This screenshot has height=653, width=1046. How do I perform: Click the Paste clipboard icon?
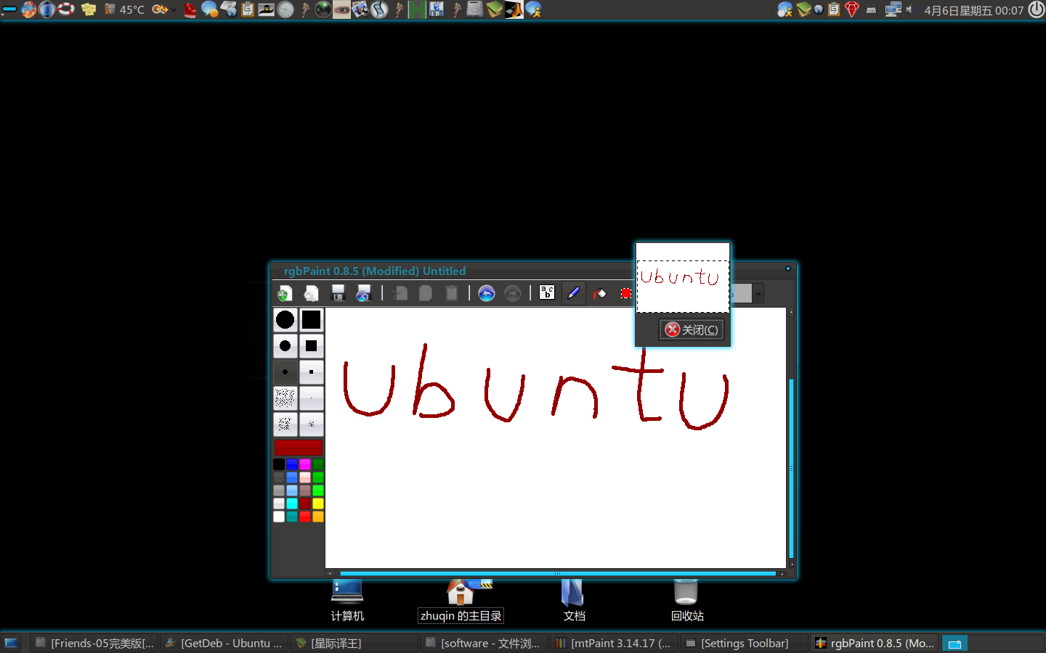pyautogui.click(x=452, y=293)
